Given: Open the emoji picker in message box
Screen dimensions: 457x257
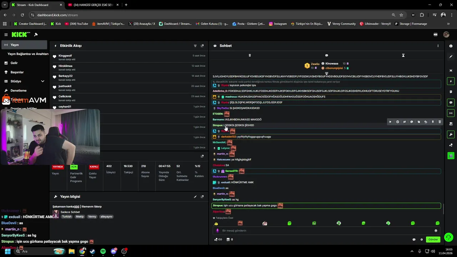Looking at the screenshot, I should click(436, 231).
